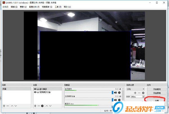
Task: Toggle the lock on the 窗口捕获 source
Action: coord(38,89)
